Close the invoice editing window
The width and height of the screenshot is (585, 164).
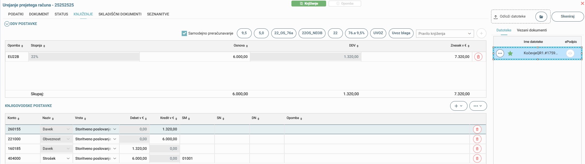pos(582,3)
